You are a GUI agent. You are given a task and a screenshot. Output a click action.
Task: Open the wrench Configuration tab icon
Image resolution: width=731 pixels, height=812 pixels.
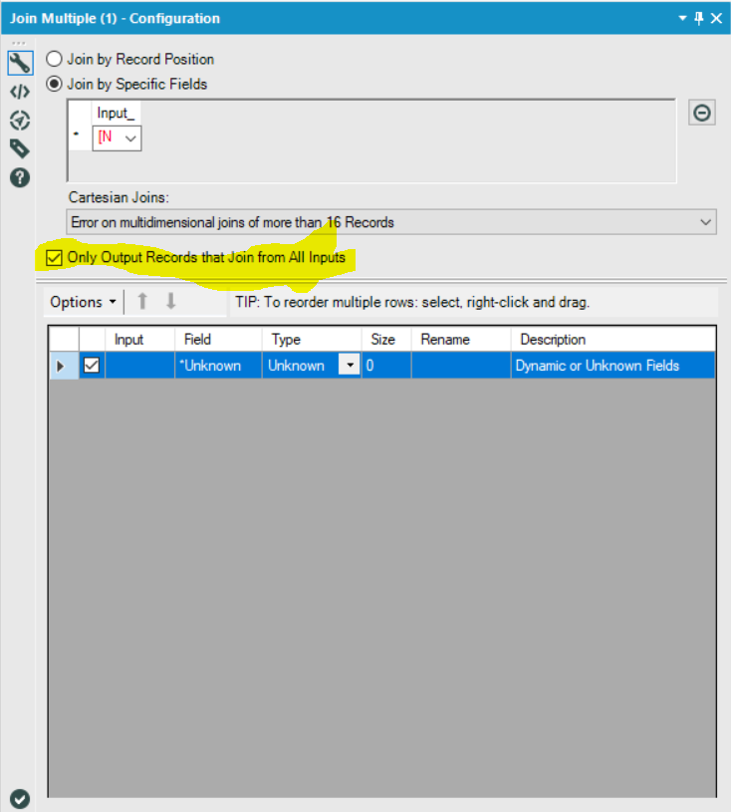[x=20, y=63]
